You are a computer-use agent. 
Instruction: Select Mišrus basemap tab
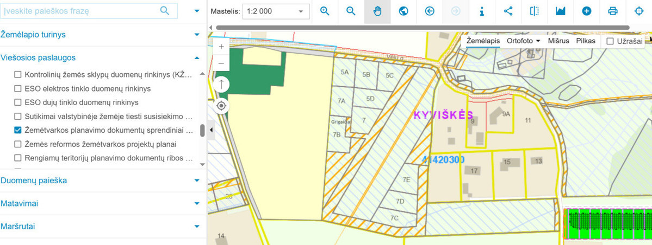pos(558,41)
